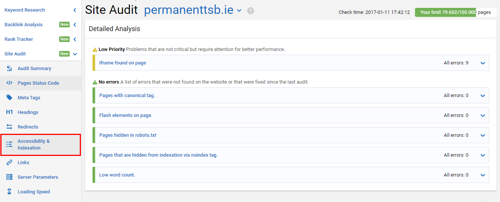
Task: Click the help question mark icon
Action: [x=251, y=10]
